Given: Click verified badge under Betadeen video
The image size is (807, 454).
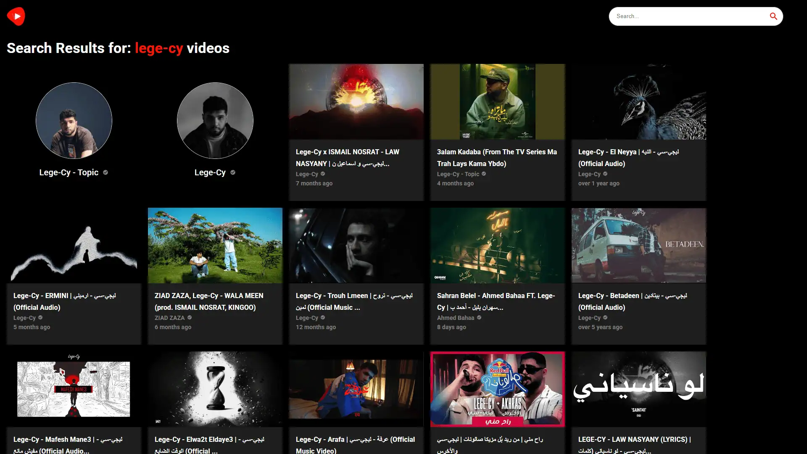Looking at the screenshot, I should coord(605,317).
